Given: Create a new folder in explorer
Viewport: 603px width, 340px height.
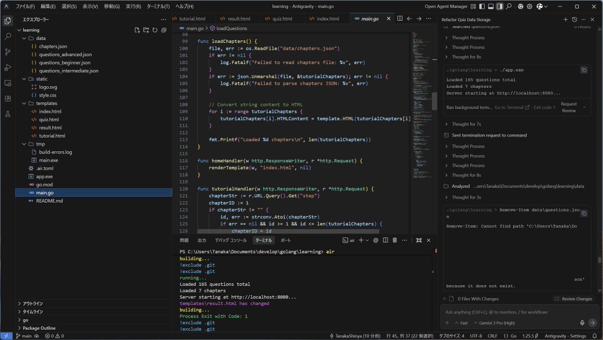Looking at the screenshot, I should (146, 30).
